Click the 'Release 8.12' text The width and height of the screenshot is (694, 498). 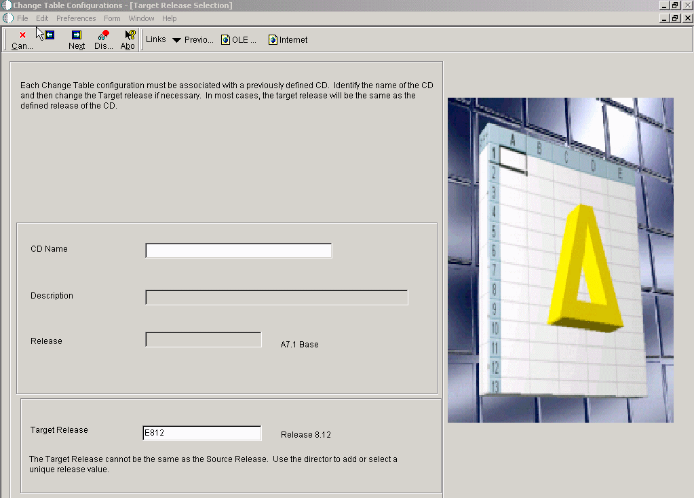tap(306, 435)
